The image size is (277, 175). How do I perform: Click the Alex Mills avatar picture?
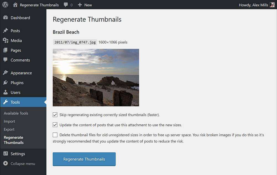[x=272, y=5]
